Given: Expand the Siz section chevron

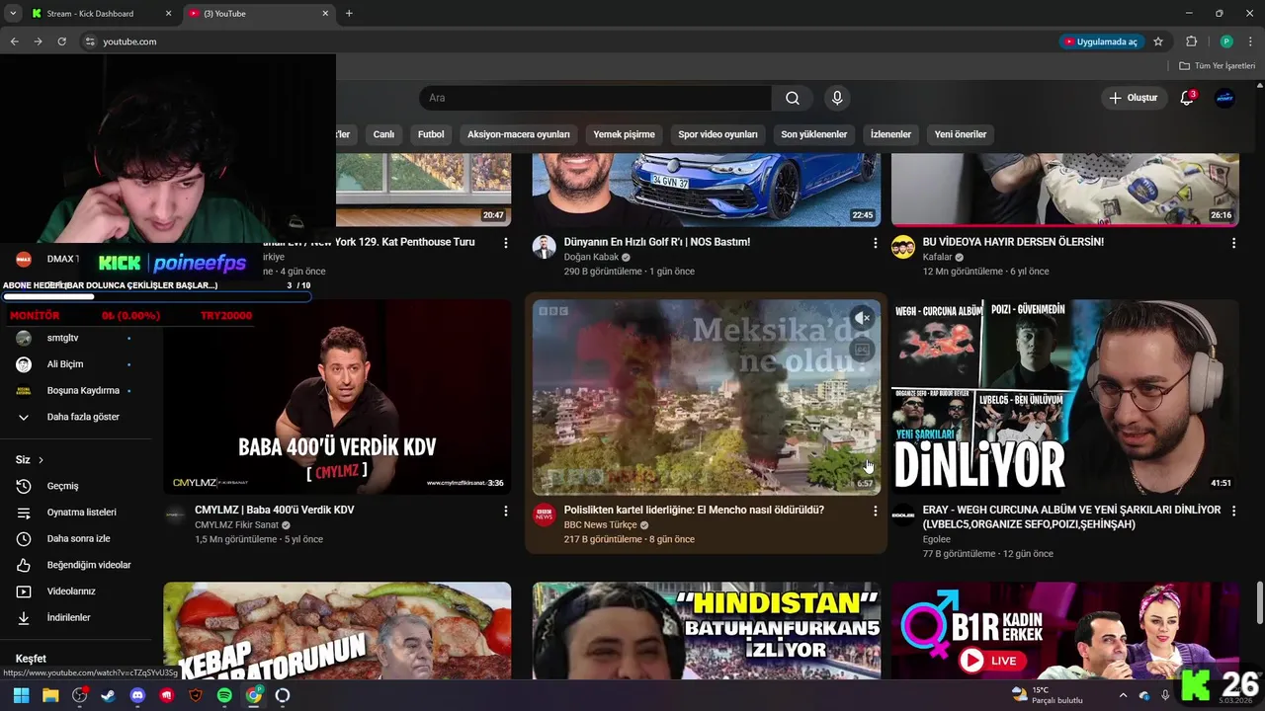Looking at the screenshot, I should point(41,460).
